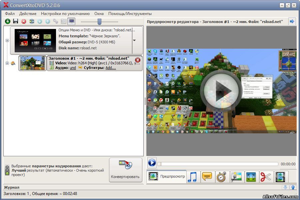The width and height of the screenshot is (300, 200).
Task: Open the Действие menu
Action: tap(28, 14)
